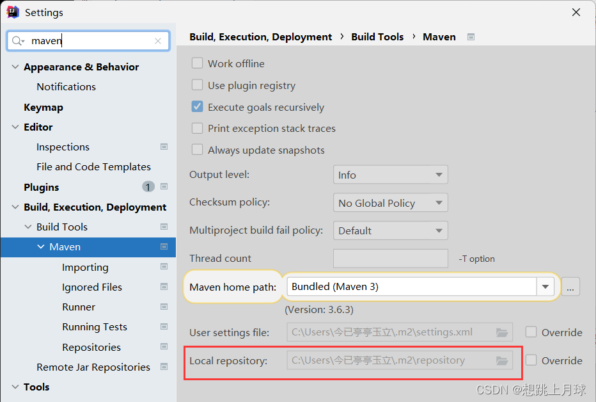
Task: Click the project-level icon next to Remote Jar Repositories
Action: click(x=164, y=367)
